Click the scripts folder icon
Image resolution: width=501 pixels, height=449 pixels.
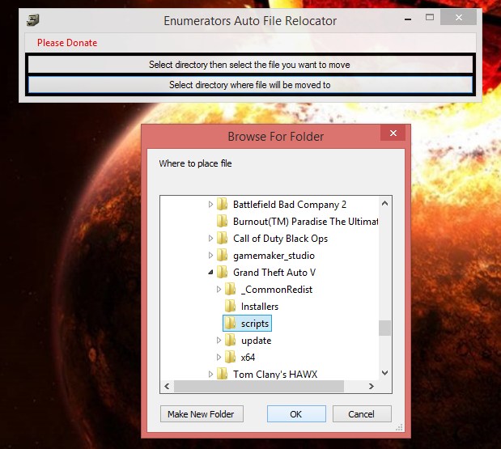point(231,323)
